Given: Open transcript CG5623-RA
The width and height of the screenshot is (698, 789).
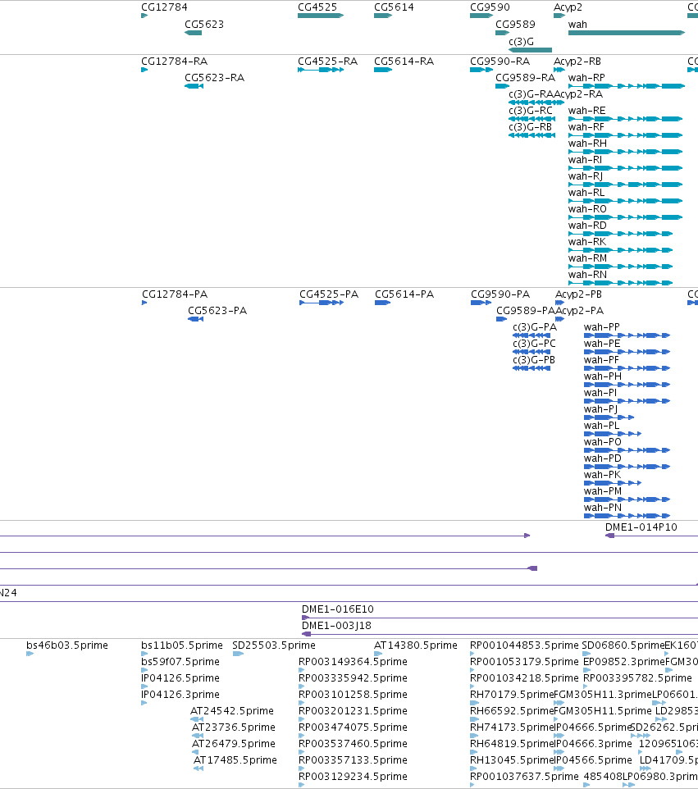Looking at the screenshot, I should point(214,77).
